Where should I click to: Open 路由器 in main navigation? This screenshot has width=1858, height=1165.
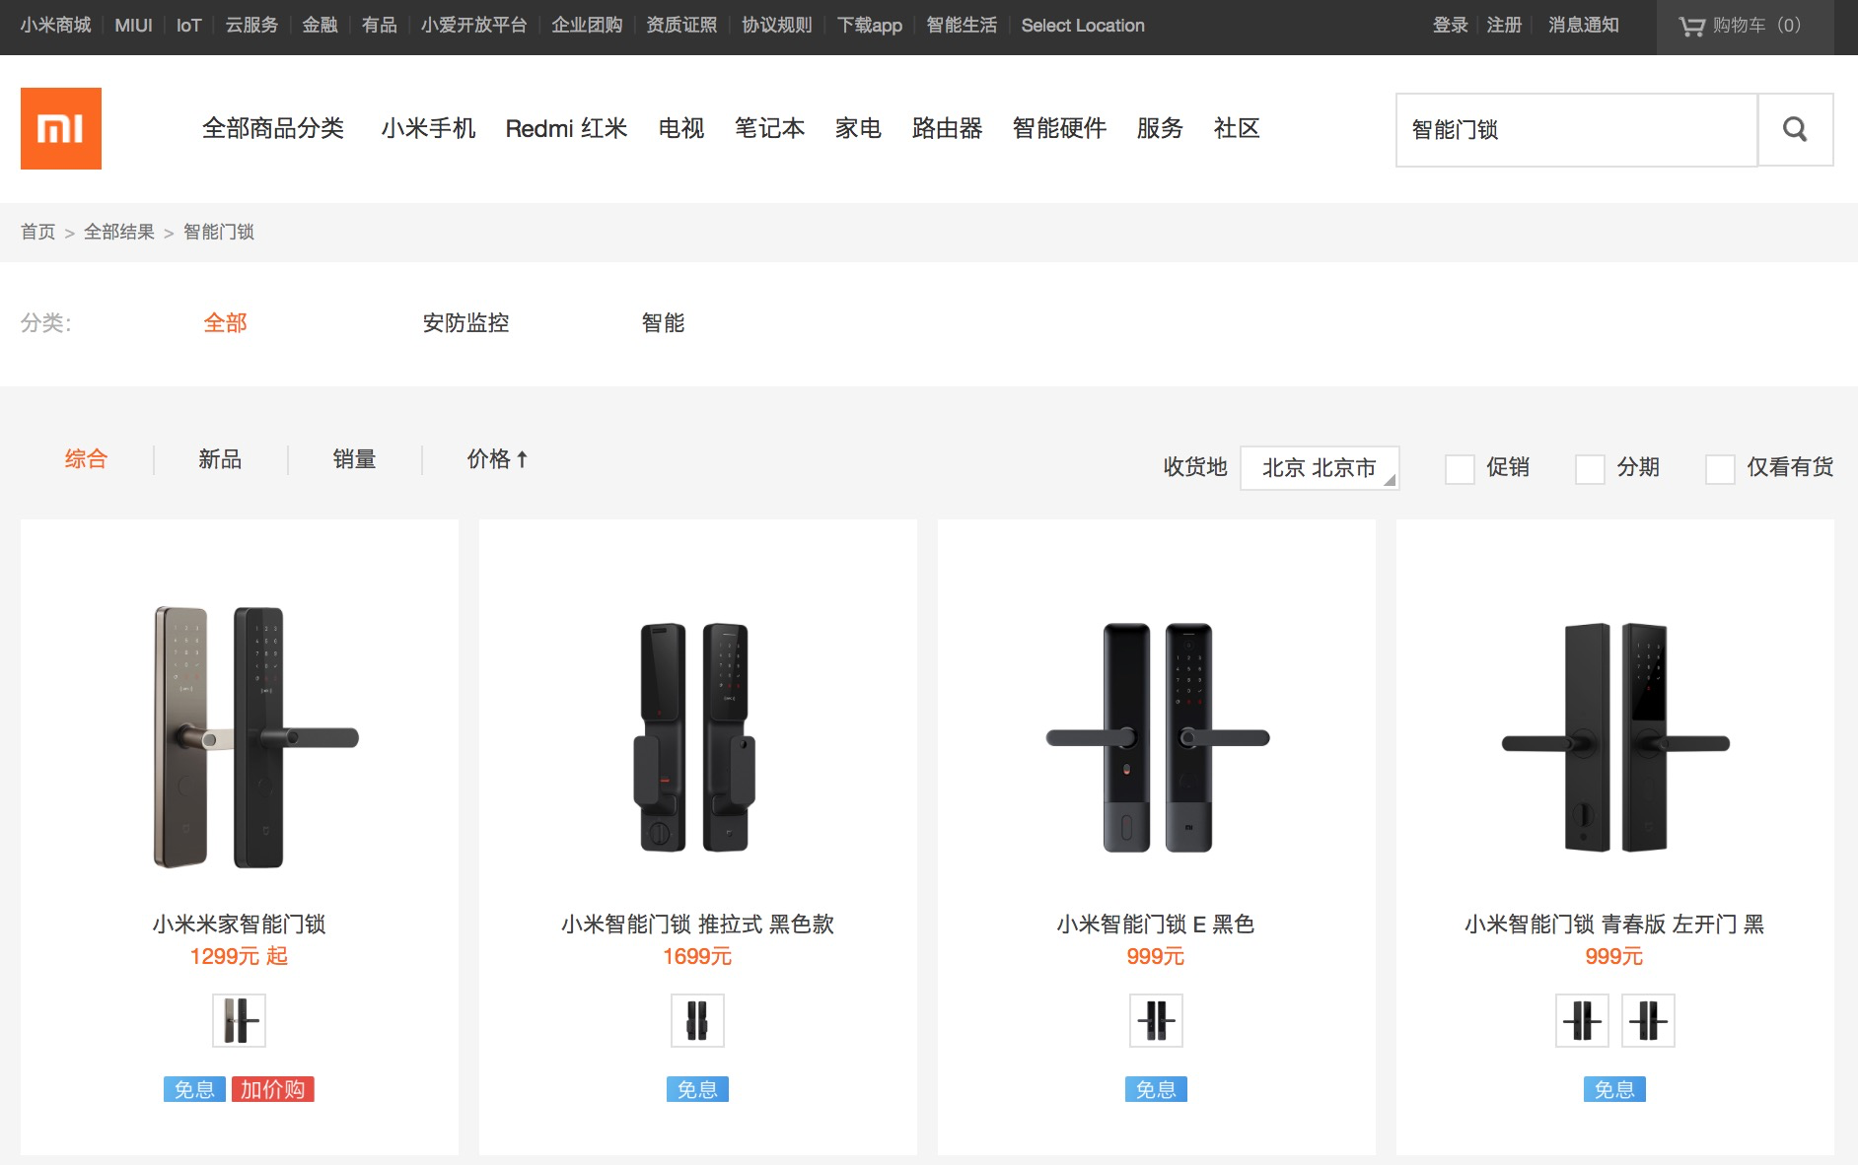coord(947,128)
